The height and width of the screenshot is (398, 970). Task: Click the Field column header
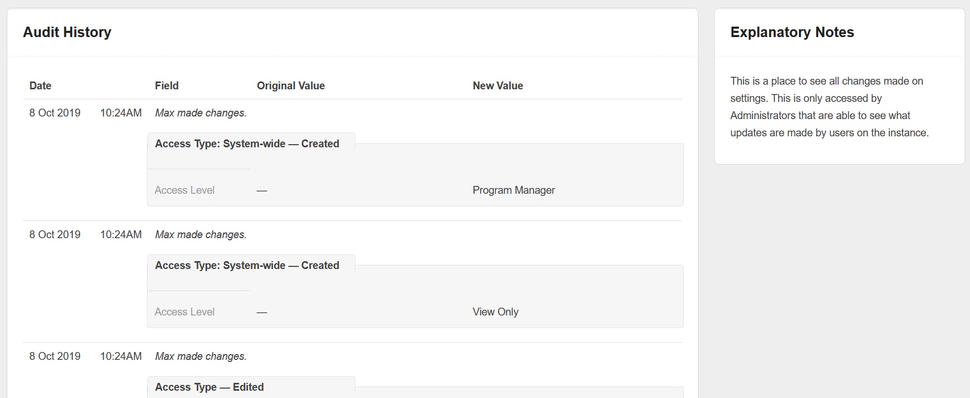tap(166, 86)
